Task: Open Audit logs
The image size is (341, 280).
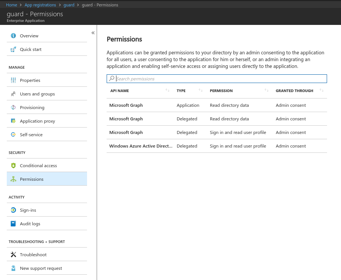Action: click(47, 224)
